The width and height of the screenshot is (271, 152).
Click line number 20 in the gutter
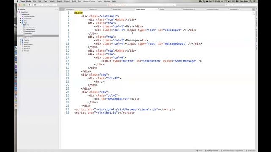tap(68, 78)
